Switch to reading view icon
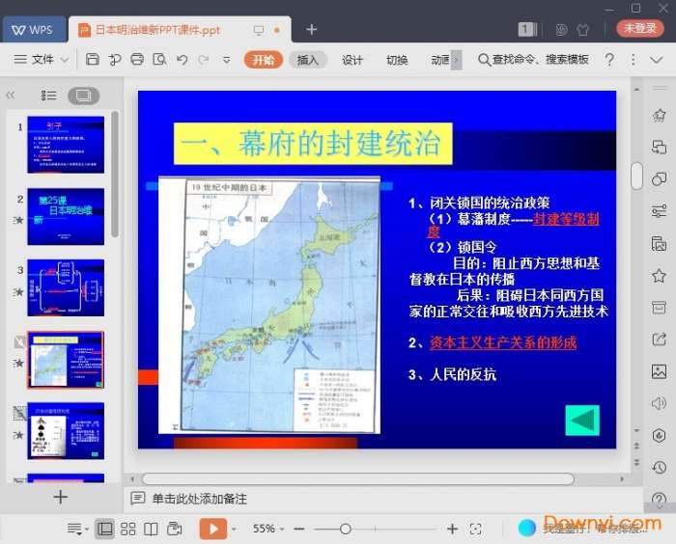676x544 pixels. click(x=152, y=529)
